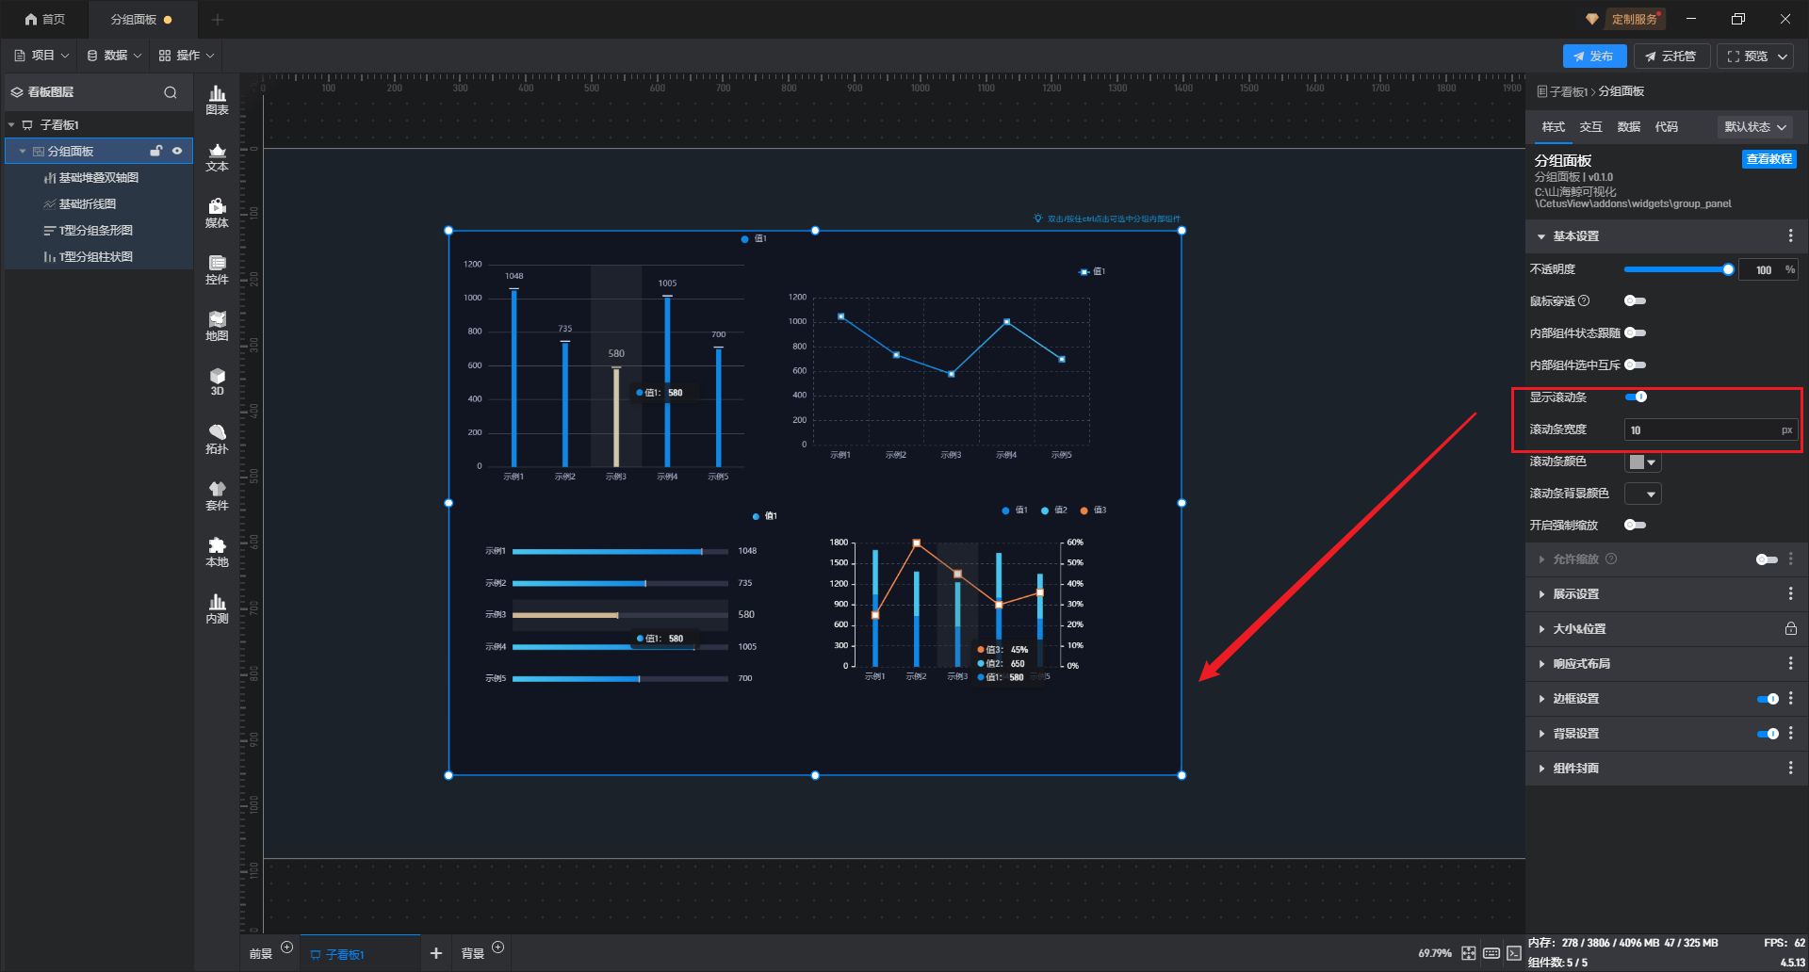The width and height of the screenshot is (1809, 972).
Task: Open the 3D component panel
Action: point(217,382)
